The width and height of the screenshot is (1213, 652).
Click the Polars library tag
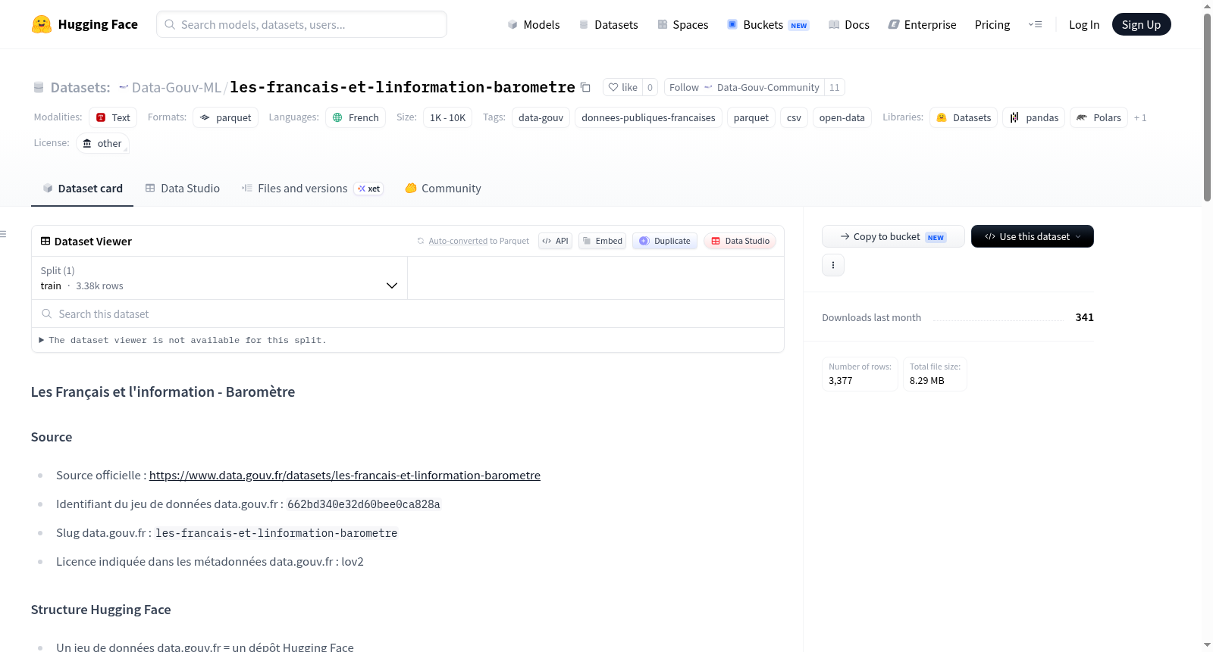coord(1099,117)
